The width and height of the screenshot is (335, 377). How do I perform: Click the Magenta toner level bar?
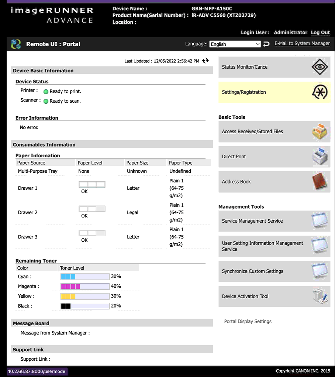[x=85, y=287]
